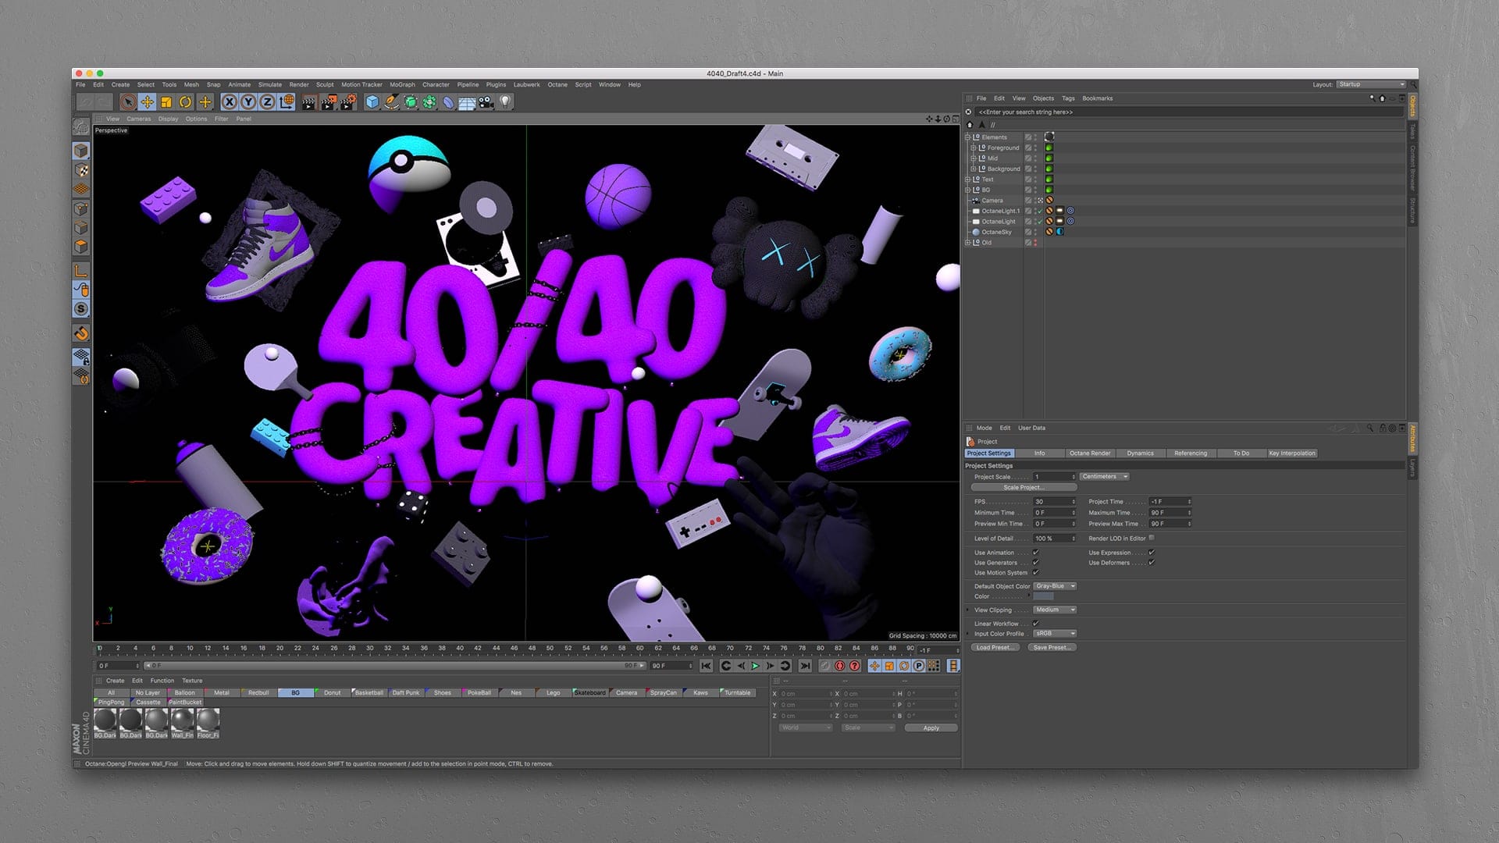The height and width of the screenshot is (843, 1499).
Task: Toggle green check for Foreground layer
Action: coord(1049,148)
